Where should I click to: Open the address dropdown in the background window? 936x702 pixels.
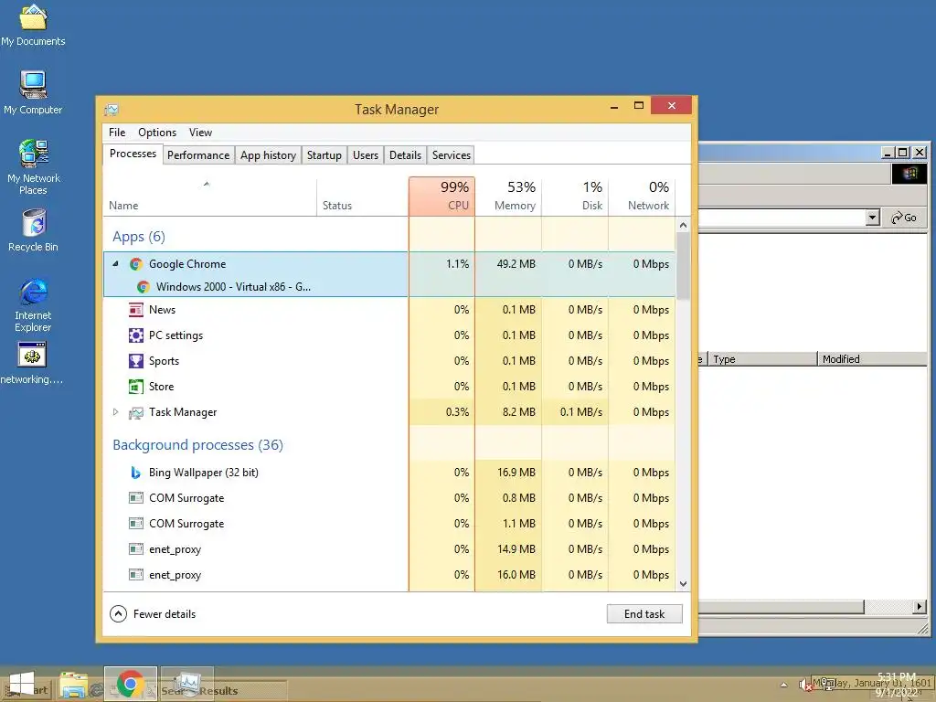tap(873, 218)
